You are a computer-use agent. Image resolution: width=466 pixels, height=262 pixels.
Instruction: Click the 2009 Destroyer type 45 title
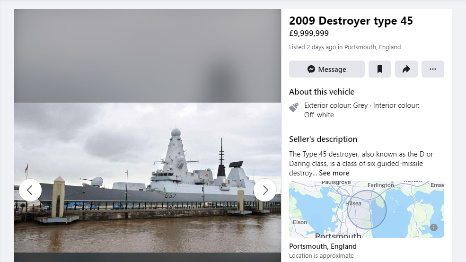click(x=351, y=21)
